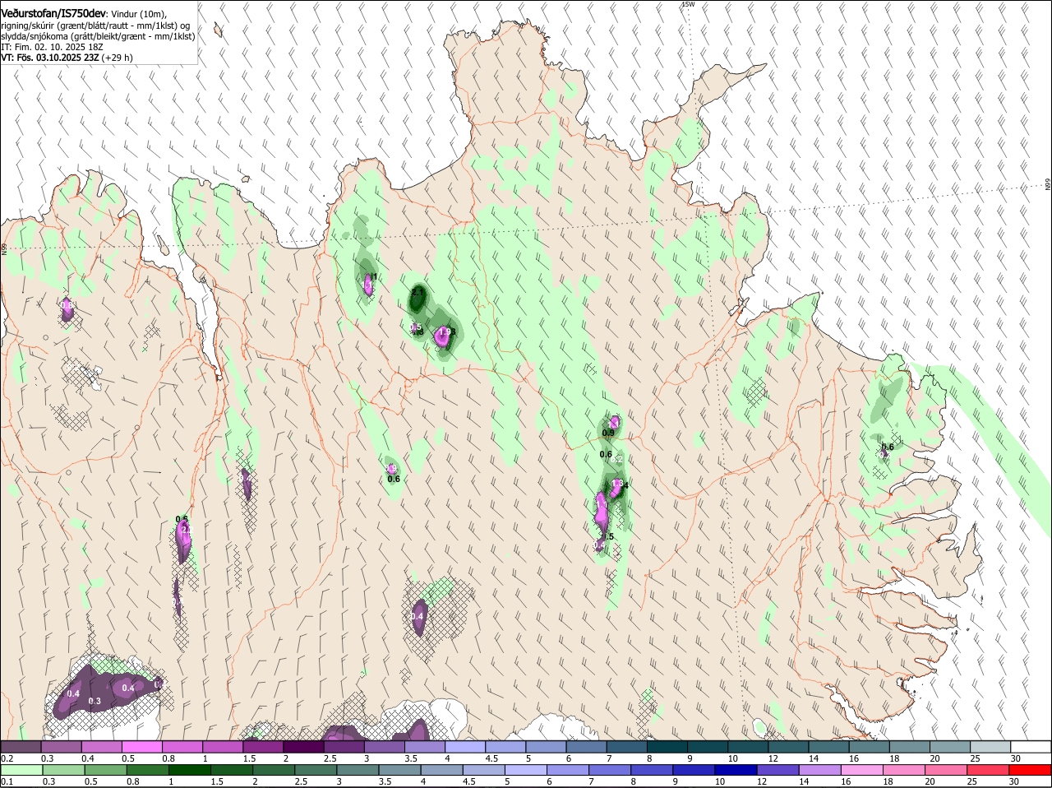Viewport: 1052px width, 788px height.
Task: Click the 'rigning/skúrir' legend description line
Action: pos(95,25)
